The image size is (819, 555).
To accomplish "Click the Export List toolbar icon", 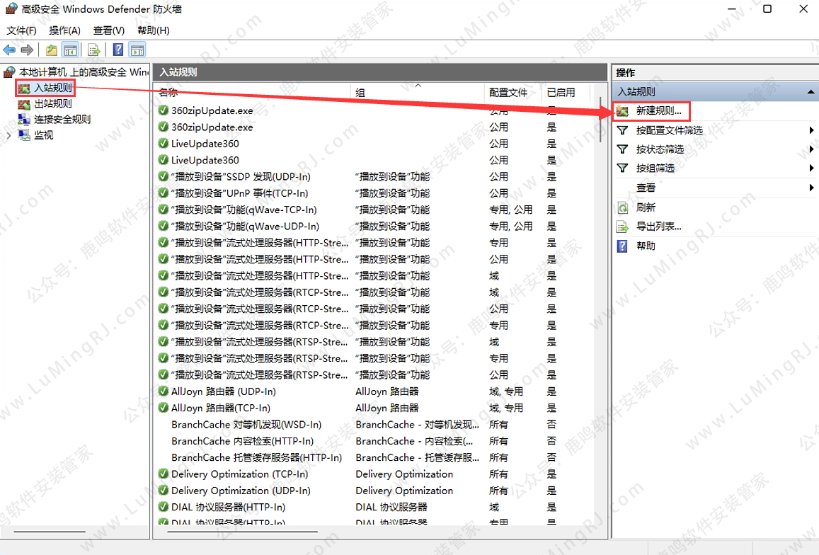I will (x=93, y=50).
